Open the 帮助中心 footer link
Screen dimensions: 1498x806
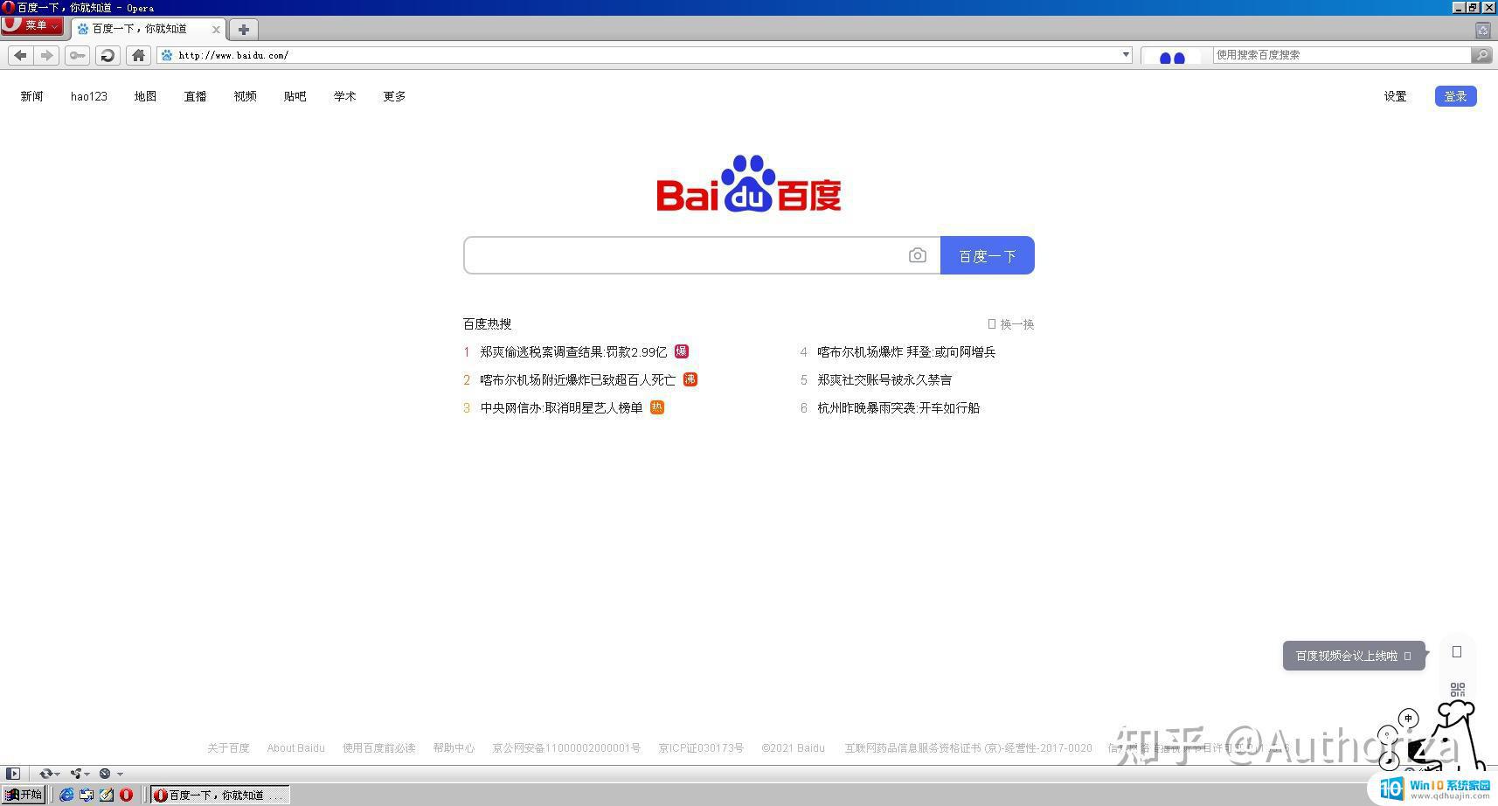pos(454,748)
